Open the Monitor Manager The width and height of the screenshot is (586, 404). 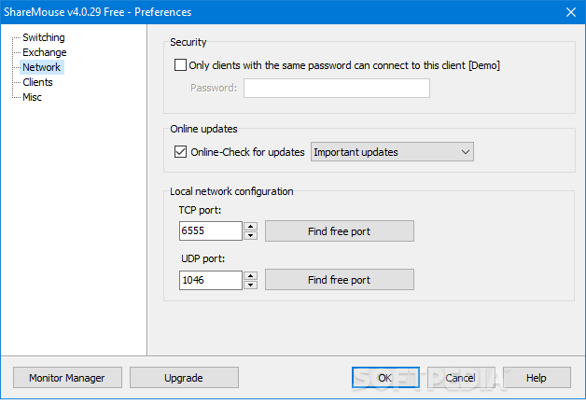pyautogui.click(x=67, y=378)
